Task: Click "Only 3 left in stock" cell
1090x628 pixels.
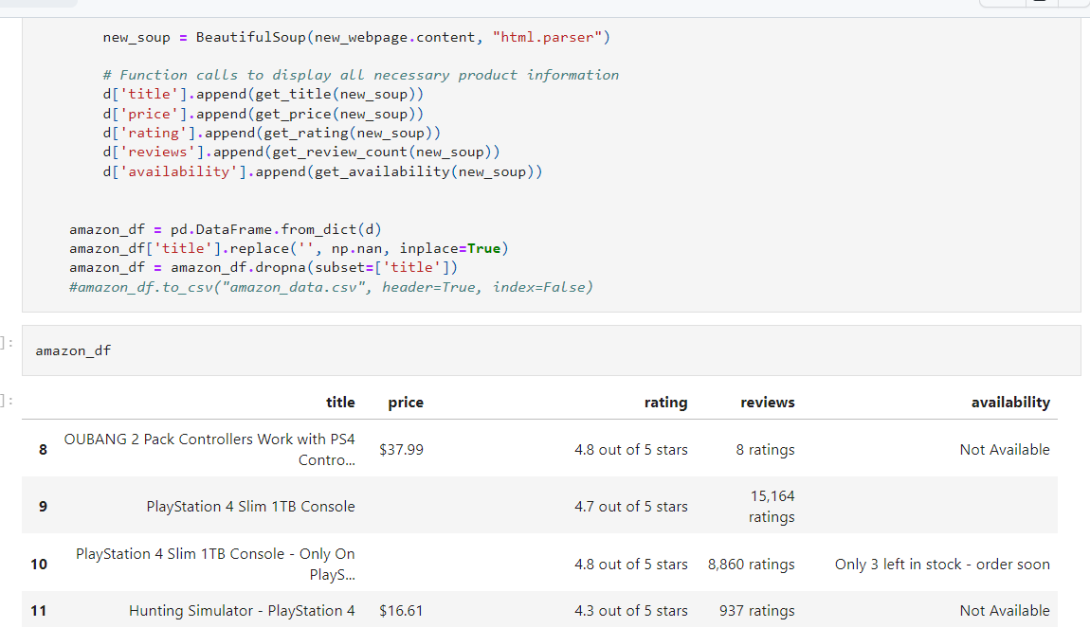Action: tap(941, 565)
